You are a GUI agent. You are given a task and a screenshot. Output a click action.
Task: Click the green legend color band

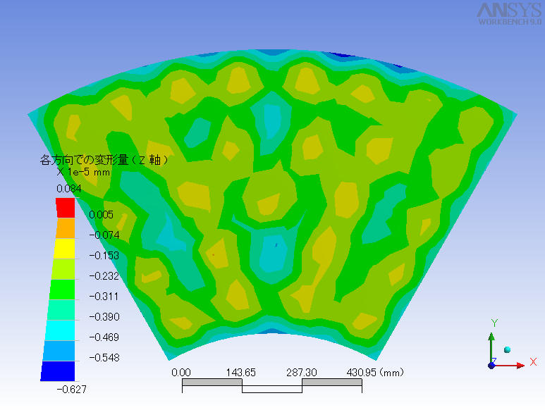[62, 290]
